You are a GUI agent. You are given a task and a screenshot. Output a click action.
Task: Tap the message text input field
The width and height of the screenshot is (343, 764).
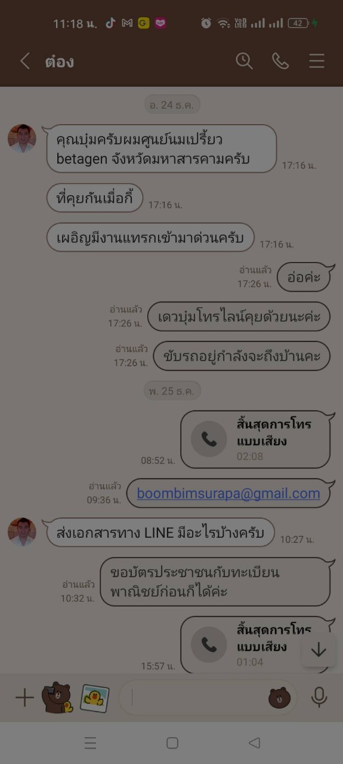click(197, 697)
